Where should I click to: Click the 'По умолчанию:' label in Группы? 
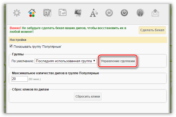(23, 61)
